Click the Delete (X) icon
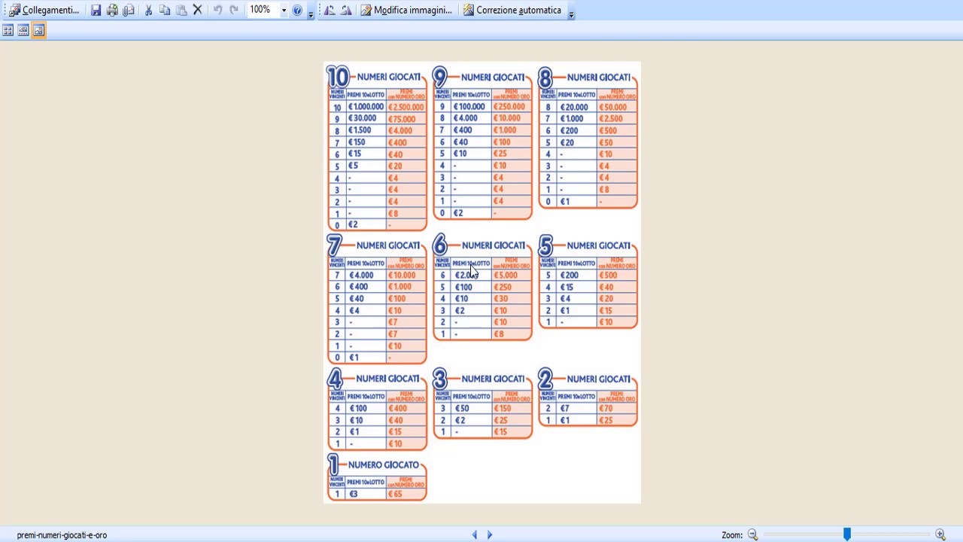Viewport: 963px width, 542px height. (x=197, y=10)
